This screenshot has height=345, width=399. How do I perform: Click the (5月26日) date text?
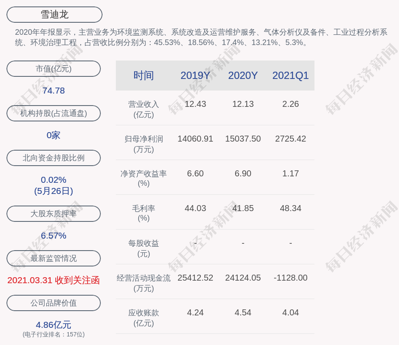tap(54, 191)
